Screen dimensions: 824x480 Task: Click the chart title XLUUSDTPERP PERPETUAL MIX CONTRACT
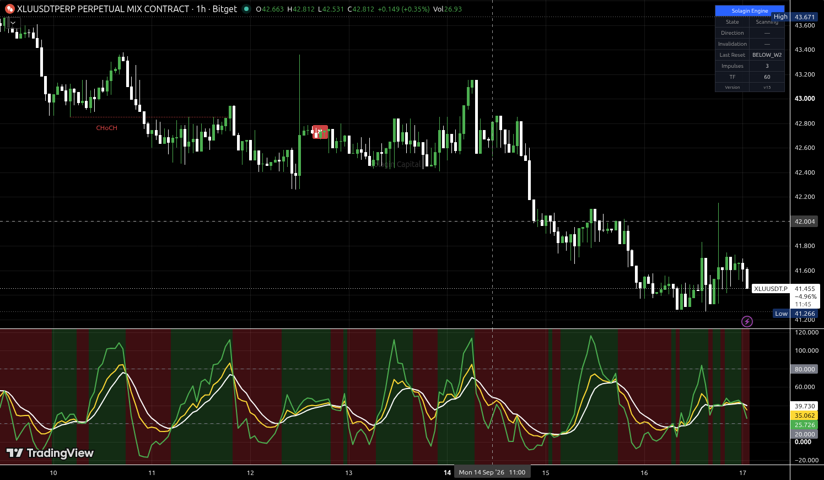tap(103, 9)
